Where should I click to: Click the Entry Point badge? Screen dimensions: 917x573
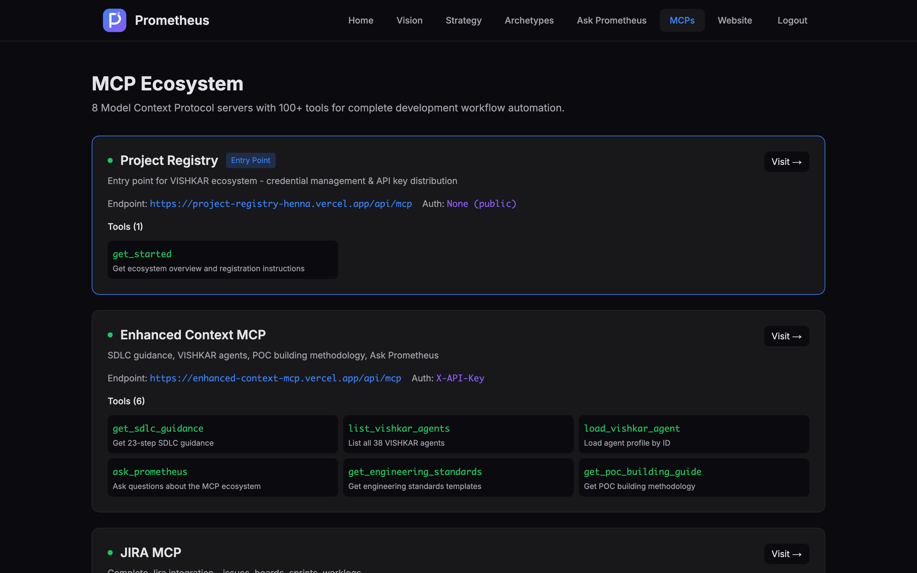[x=251, y=160]
